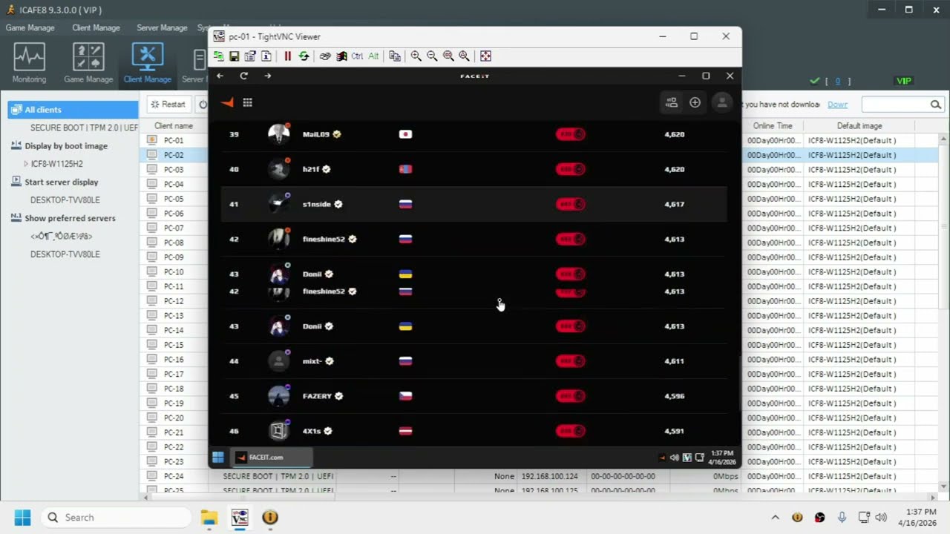The height and width of the screenshot is (534, 950).
Task: Open the FACEIT apps grid menu
Action: click(x=248, y=102)
